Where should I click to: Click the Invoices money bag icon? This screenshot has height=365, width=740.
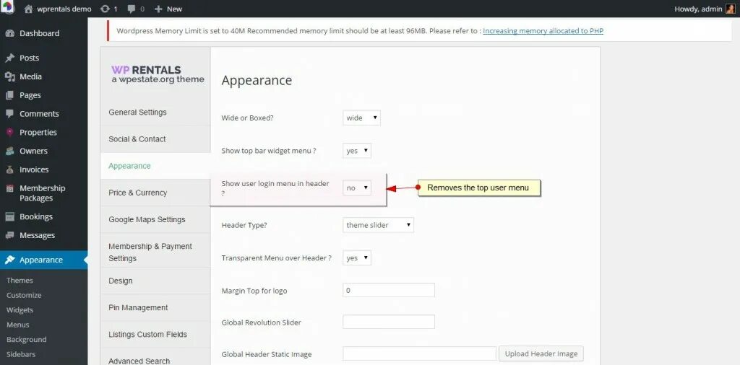[x=9, y=170]
